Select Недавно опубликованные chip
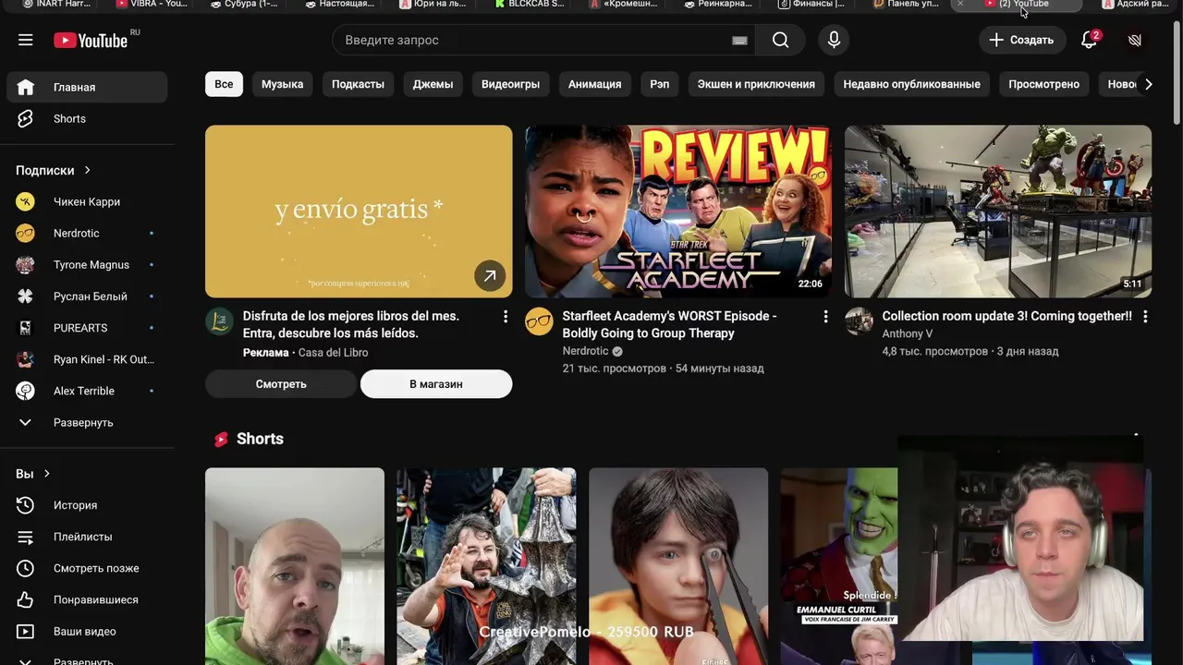 coord(911,84)
